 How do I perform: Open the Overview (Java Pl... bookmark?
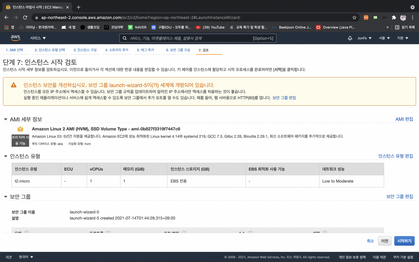tap(336, 27)
